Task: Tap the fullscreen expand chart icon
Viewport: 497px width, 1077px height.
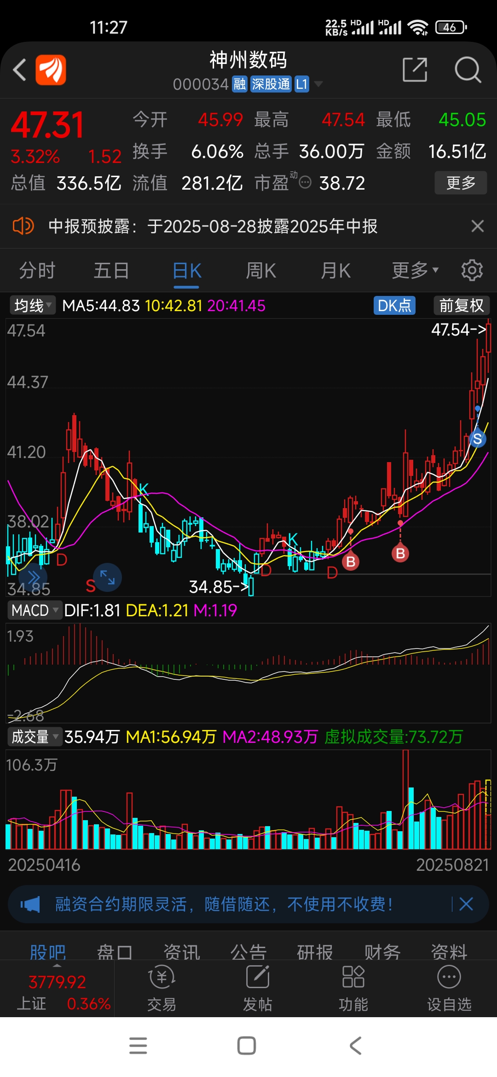Action: (x=108, y=577)
